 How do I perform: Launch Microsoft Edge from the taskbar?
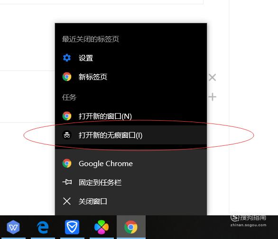point(43,227)
